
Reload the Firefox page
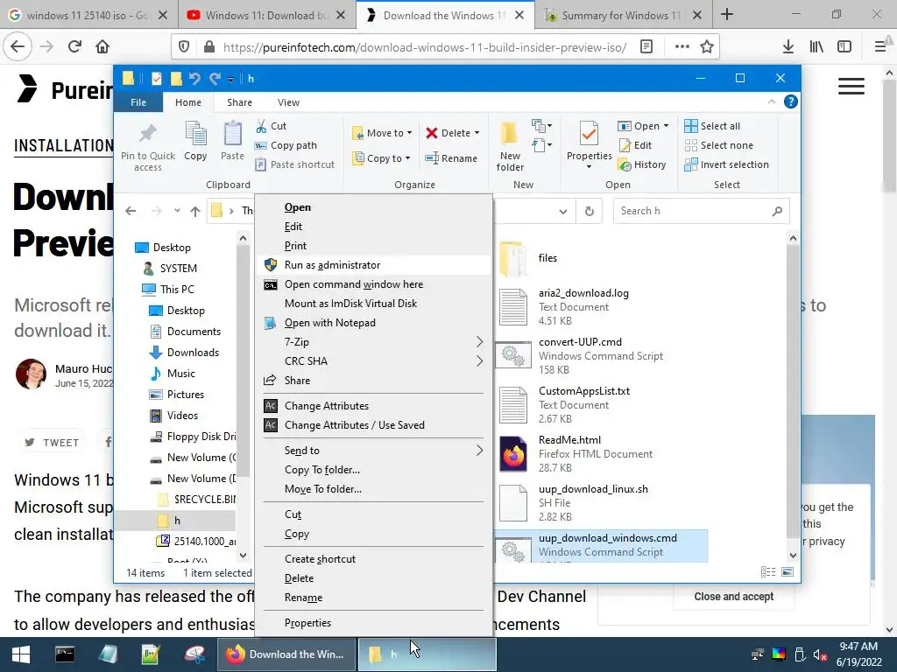75,46
